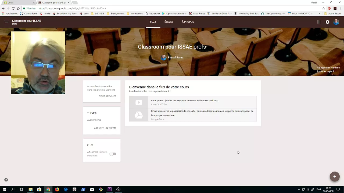Select the Classroom pour ISSAE browser tab
344x193 pixels.
[54, 3]
